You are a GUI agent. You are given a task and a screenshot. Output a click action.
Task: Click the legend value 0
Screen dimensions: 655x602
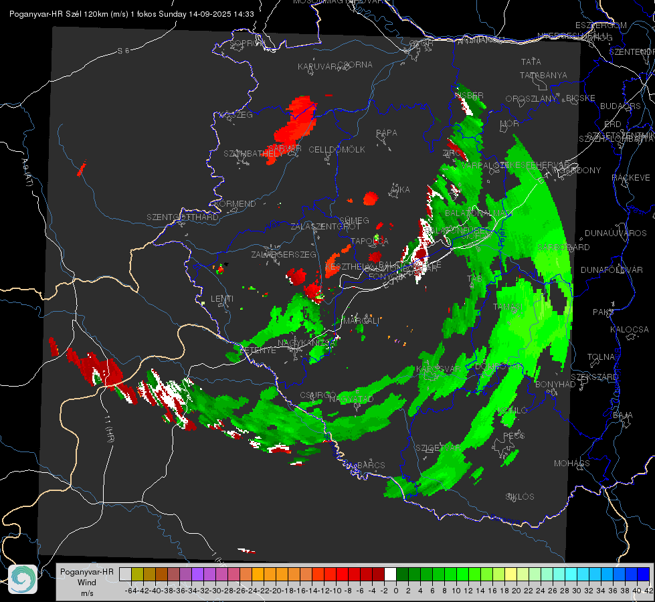point(396,591)
